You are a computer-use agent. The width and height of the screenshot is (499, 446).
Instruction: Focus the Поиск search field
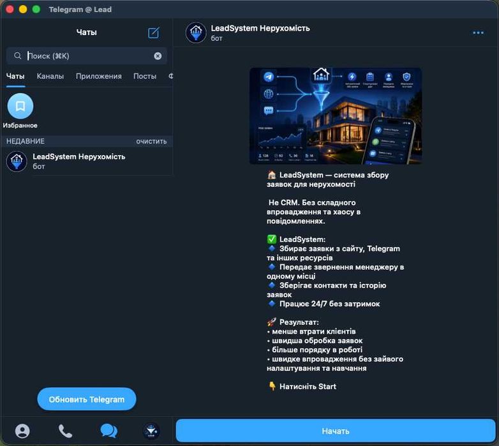(x=87, y=56)
